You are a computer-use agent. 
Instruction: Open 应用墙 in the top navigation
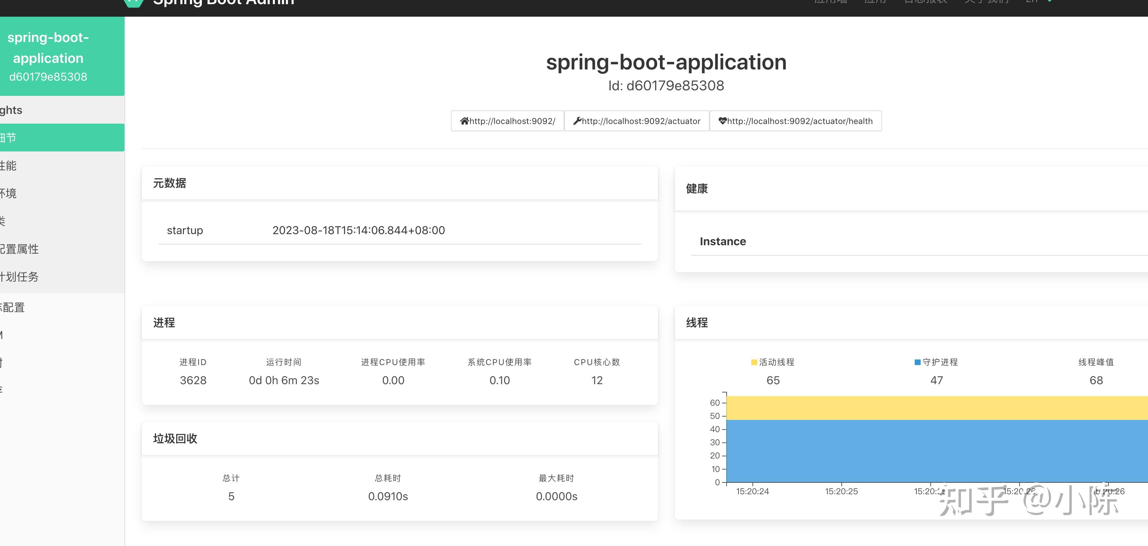click(830, 2)
